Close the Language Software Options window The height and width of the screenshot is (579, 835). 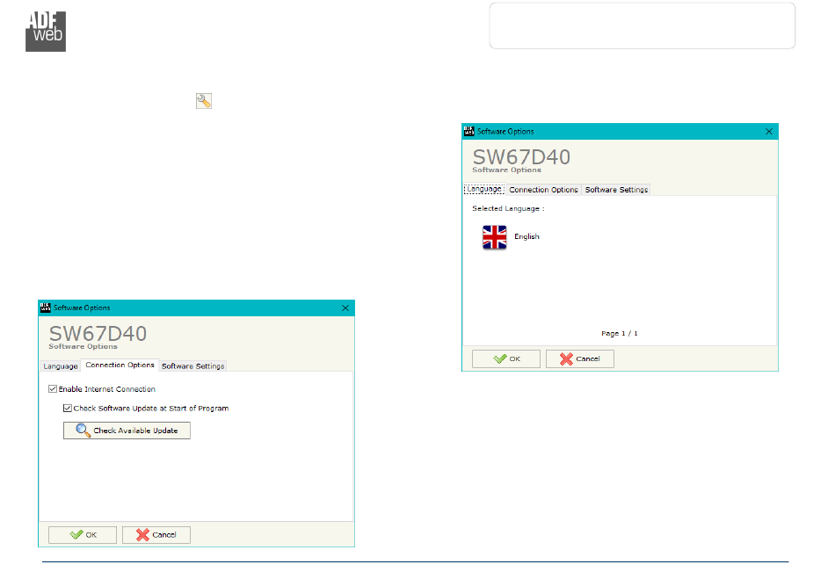pyautogui.click(x=769, y=132)
